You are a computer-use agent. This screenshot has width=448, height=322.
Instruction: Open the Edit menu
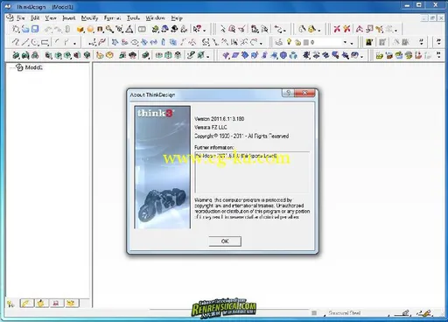35,18
